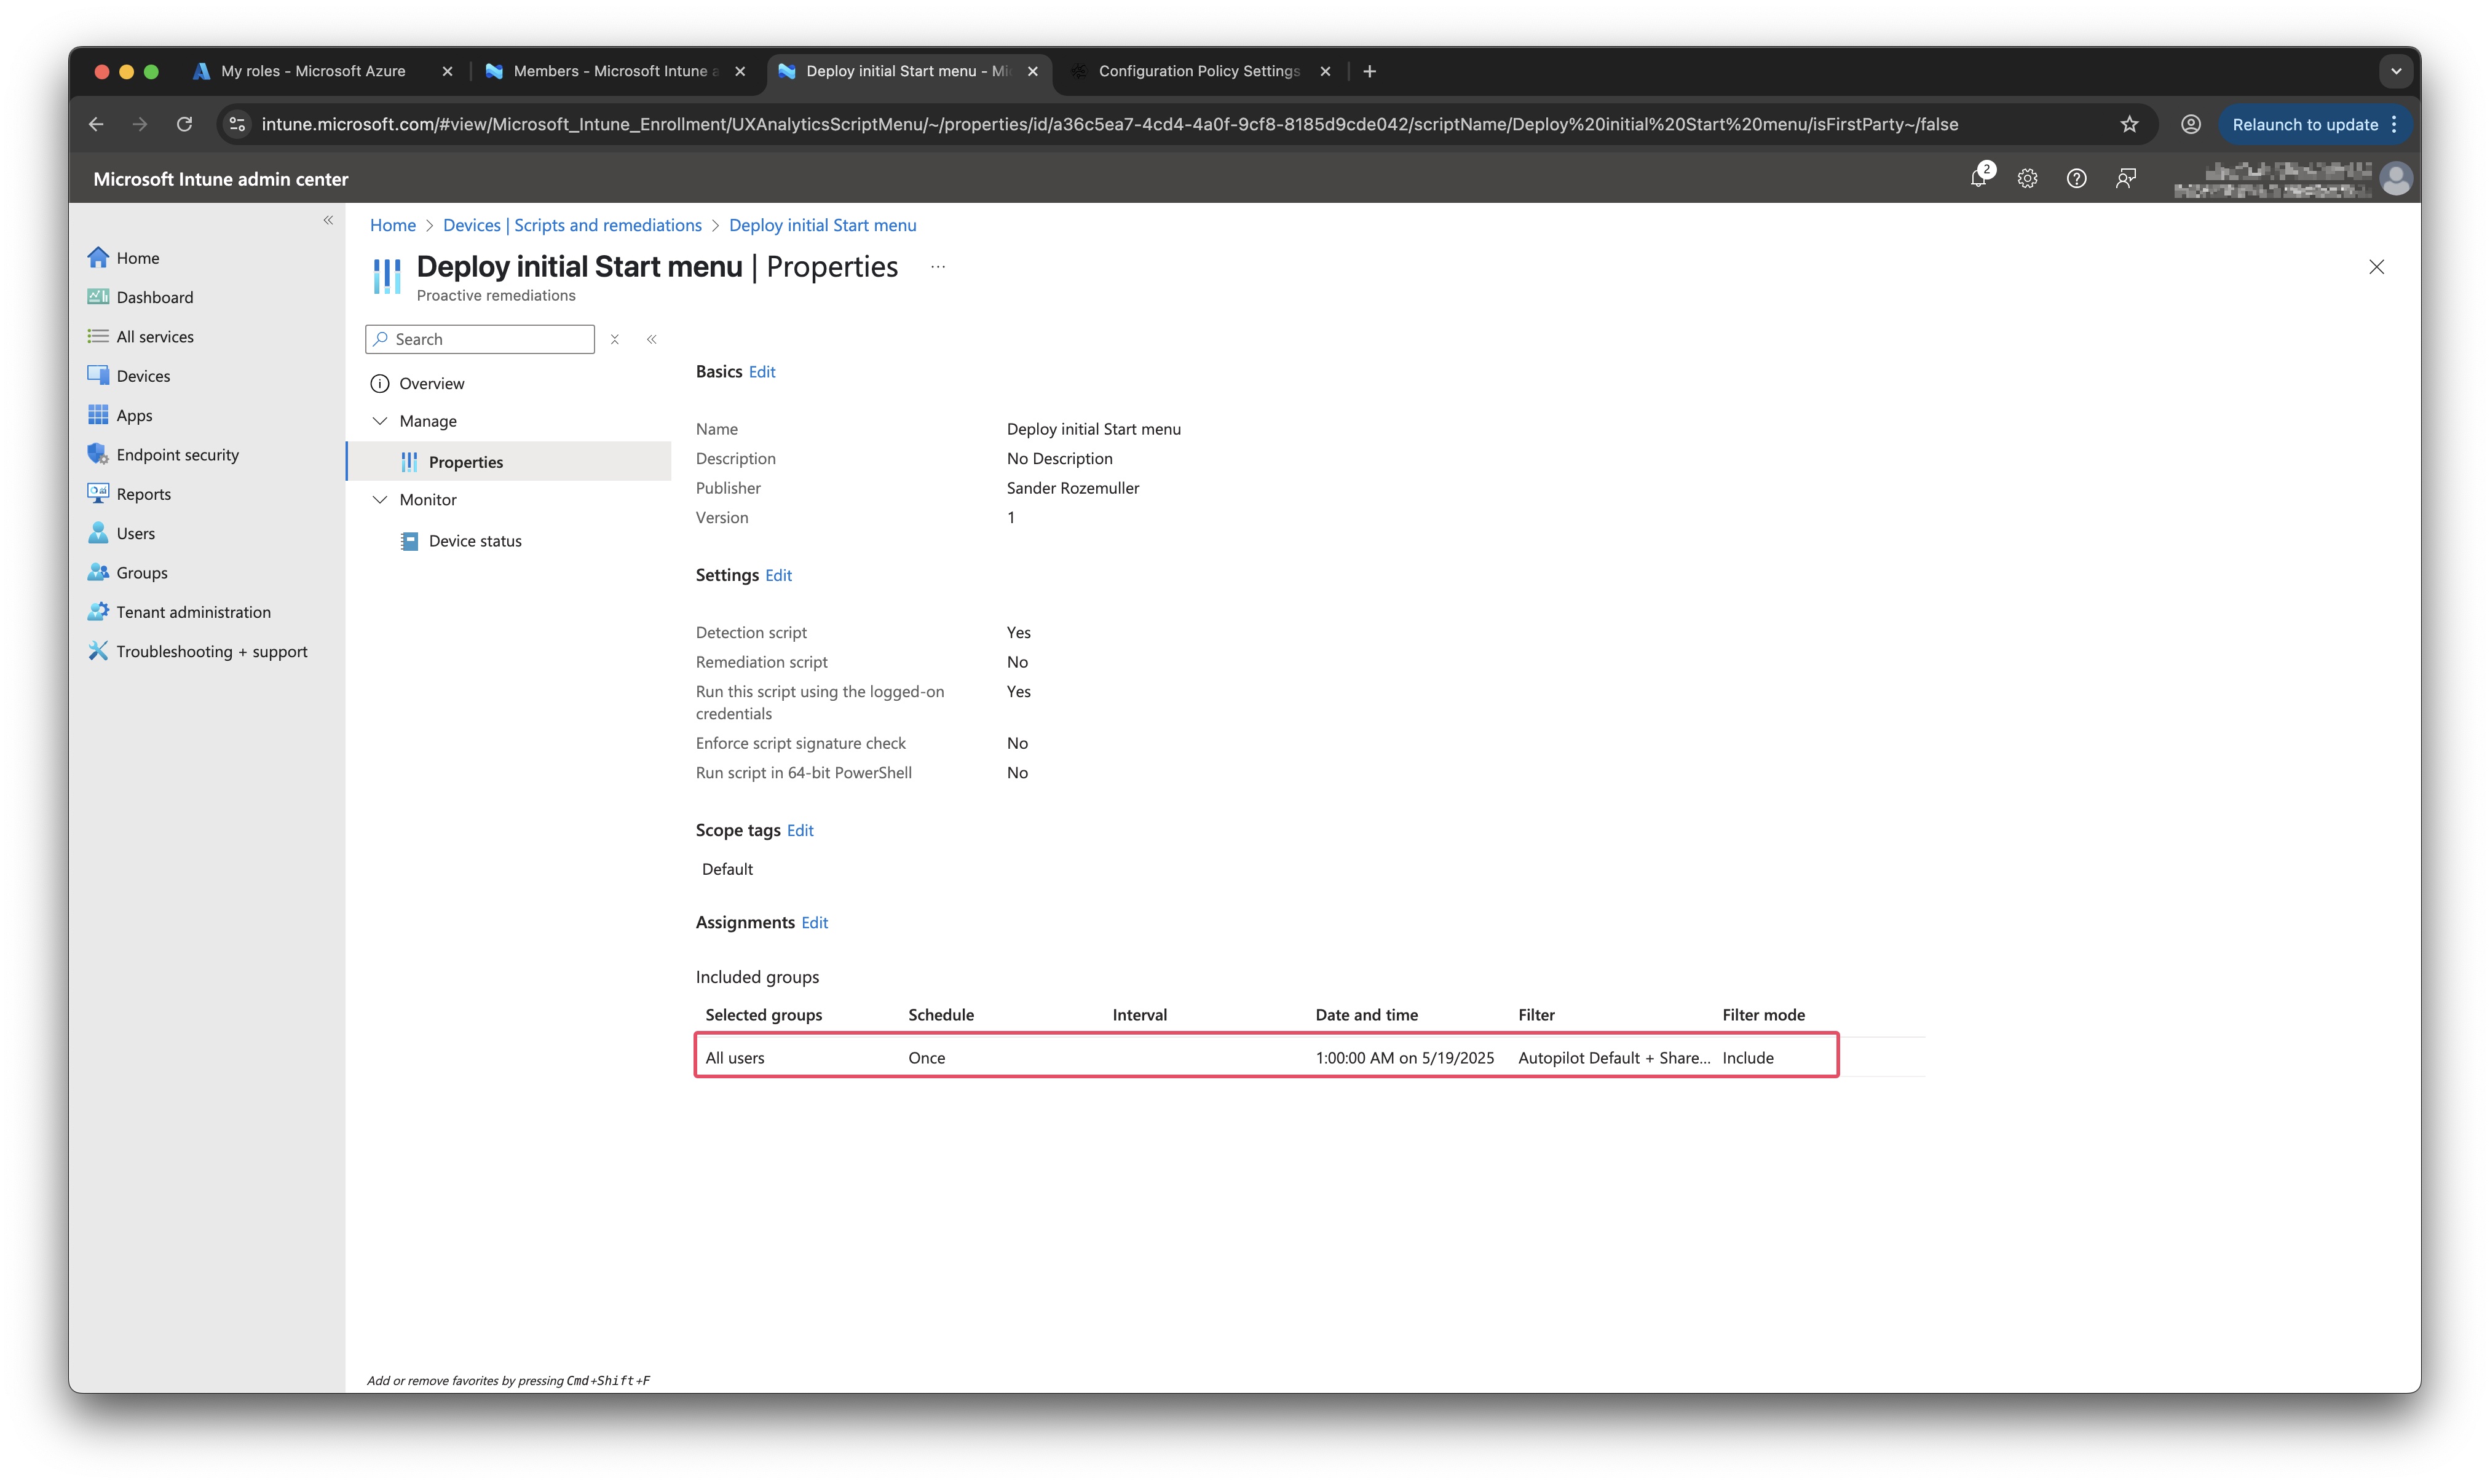Click Deploy initial Start menu breadcrumb
Screen dimensions: 2490x1484
822,226
